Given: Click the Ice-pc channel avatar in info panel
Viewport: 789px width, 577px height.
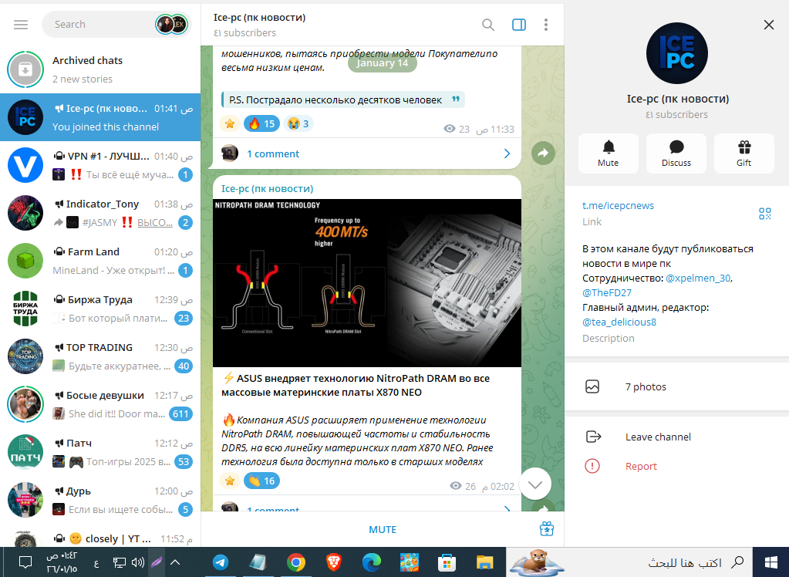Looking at the screenshot, I should click(x=677, y=53).
